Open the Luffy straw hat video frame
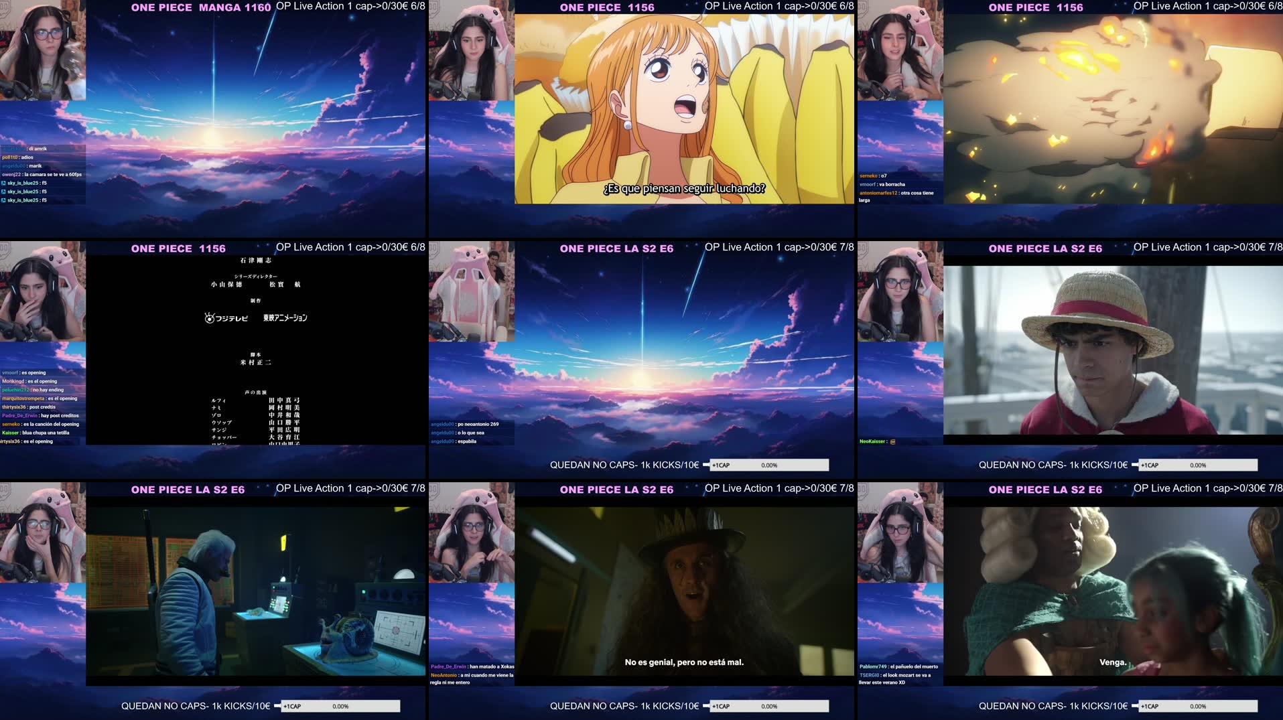The height and width of the screenshot is (720, 1283). click(x=1113, y=350)
